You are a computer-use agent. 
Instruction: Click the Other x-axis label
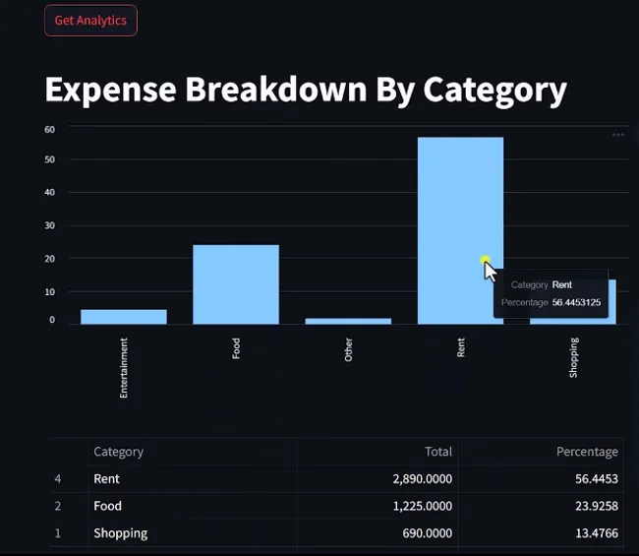(x=348, y=349)
